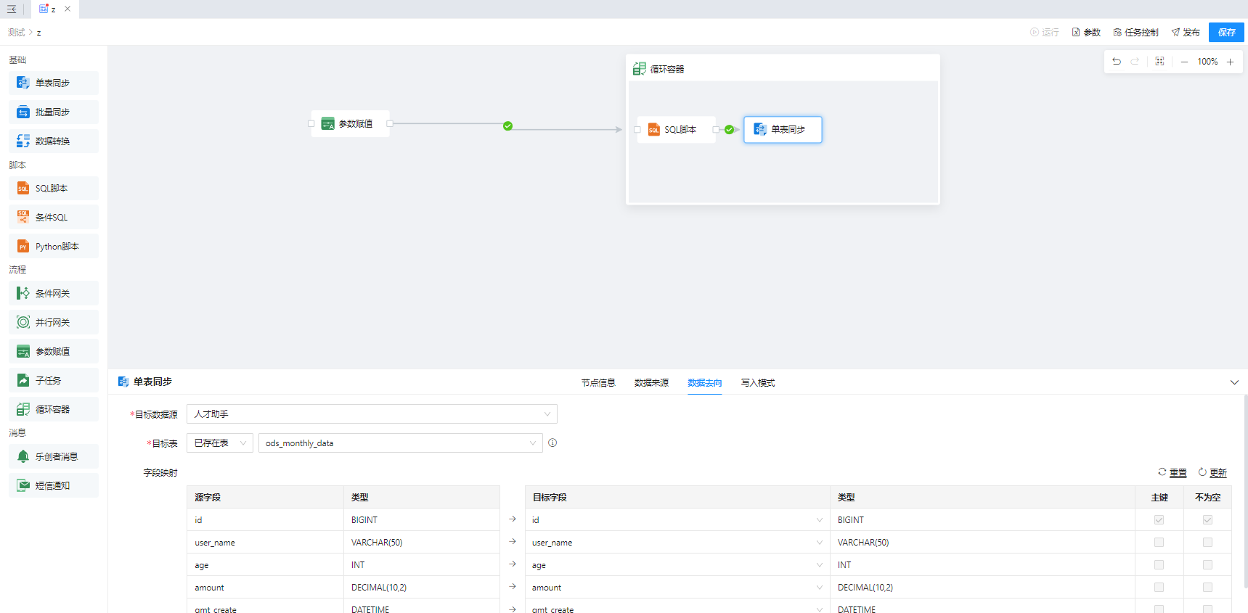The width and height of the screenshot is (1248, 613).
Task: Close the z workflow tab
Action: [x=68, y=9]
